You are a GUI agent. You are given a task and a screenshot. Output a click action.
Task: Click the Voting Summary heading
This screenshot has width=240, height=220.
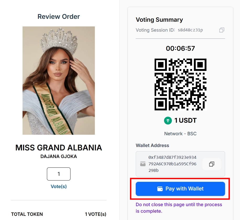159,20
